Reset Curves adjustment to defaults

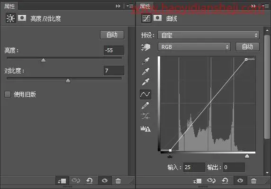(225, 180)
